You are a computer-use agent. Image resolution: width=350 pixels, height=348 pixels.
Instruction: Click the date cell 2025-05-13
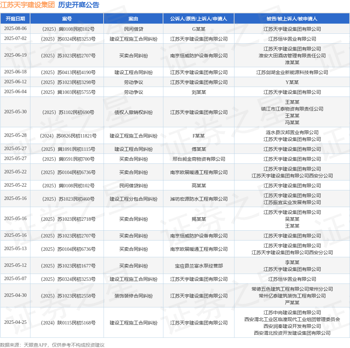tap(15, 249)
